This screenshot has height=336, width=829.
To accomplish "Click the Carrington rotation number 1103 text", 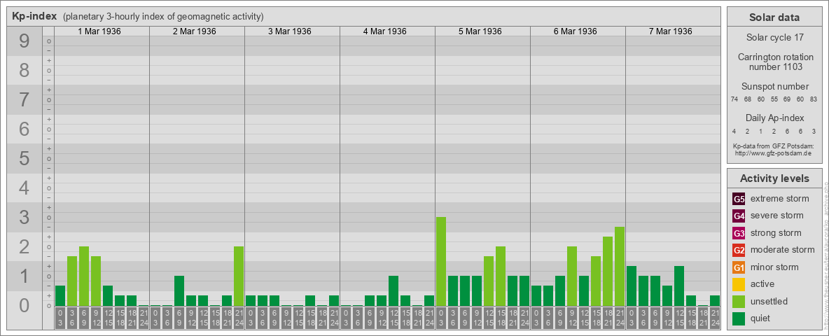I will click(774, 62).
